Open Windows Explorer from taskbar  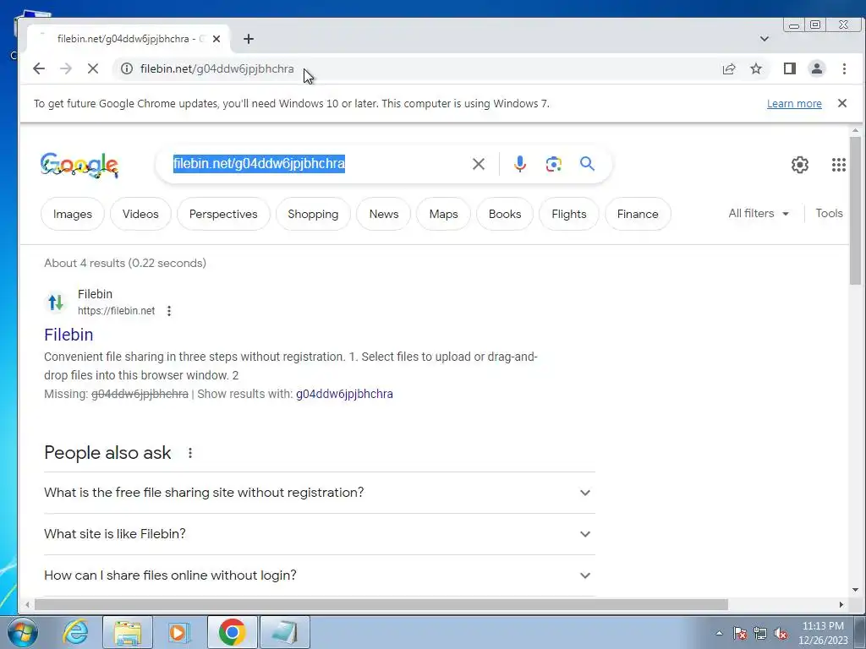128,632
